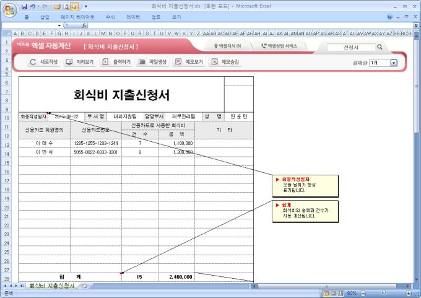The height and width of the screenshot is (298, 421).
Task: Undo the last action
Action: coord(32,6)
